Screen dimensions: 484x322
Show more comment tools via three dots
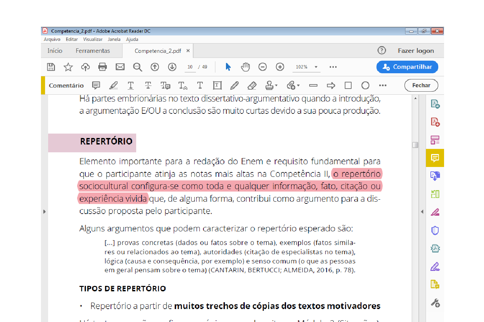(383, 85)
